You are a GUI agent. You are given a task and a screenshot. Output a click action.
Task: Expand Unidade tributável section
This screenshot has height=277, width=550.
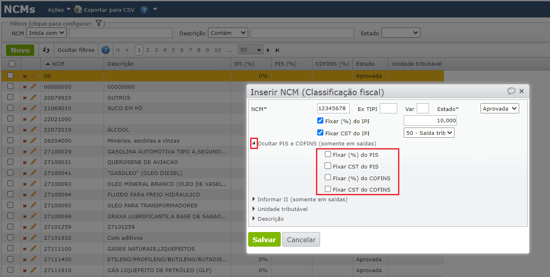click(254, 209)
